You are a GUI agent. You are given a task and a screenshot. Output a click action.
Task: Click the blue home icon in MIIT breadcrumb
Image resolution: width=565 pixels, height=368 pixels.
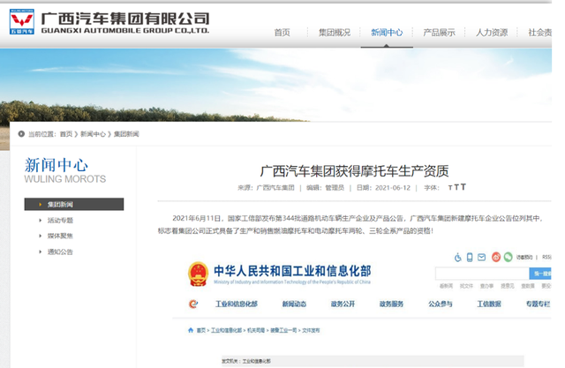tap(191, 330)
